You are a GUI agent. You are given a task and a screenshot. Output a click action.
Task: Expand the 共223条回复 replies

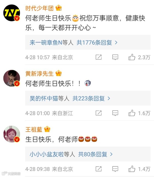pos(91,98)
